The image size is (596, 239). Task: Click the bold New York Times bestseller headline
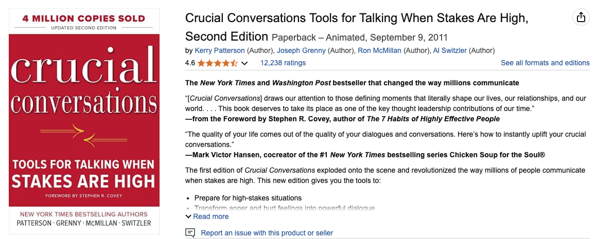352,83
